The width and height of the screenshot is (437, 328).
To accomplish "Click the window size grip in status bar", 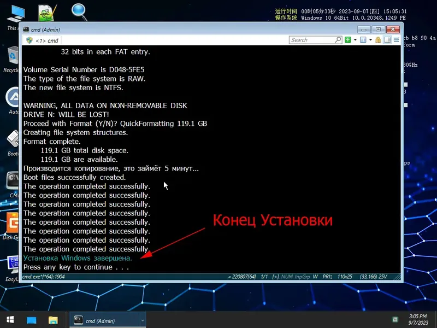I will pos(397,277).
